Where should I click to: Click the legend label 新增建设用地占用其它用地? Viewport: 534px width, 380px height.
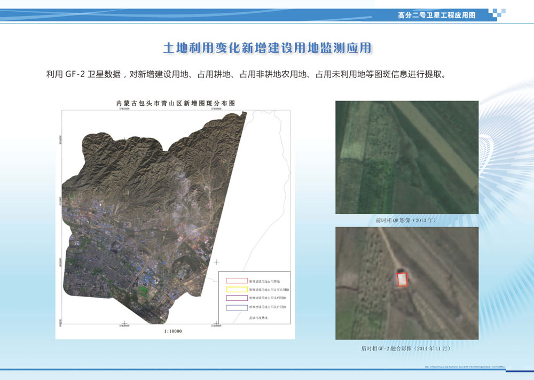coord(268,307)
